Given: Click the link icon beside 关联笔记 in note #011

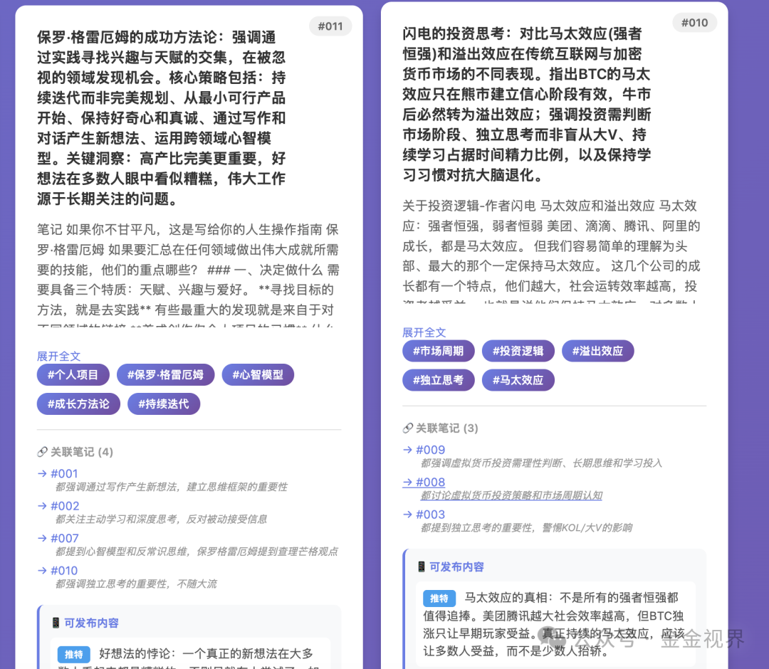Looking at the screenshot, I should coord(41,452).
